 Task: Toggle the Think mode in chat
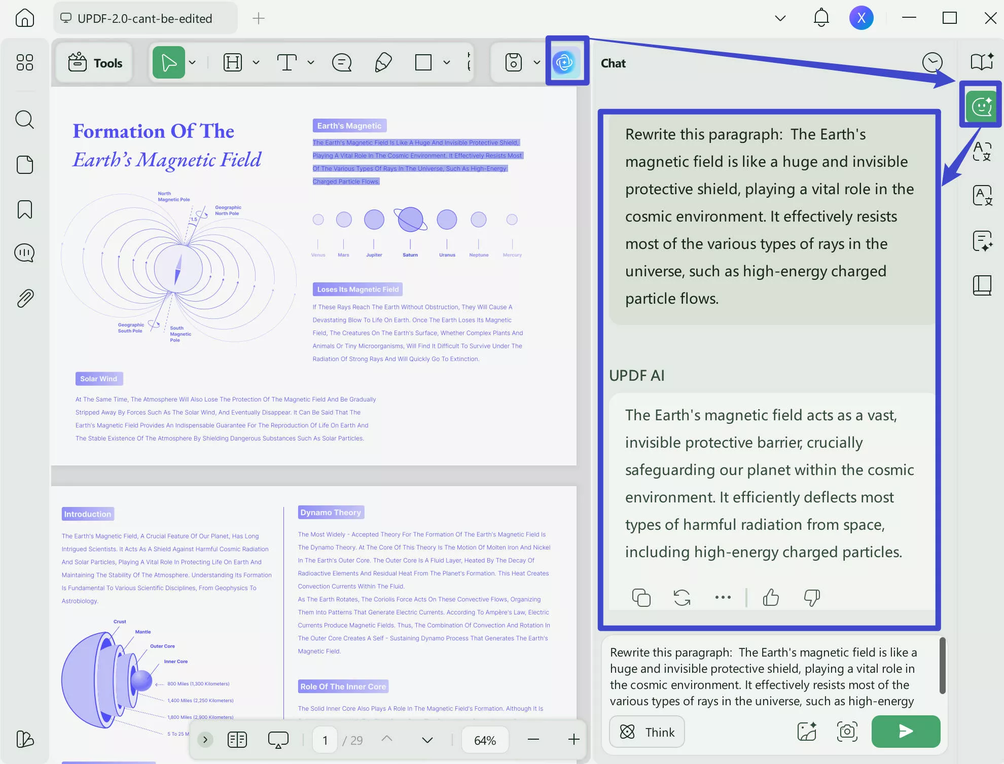tap(647, 732)
